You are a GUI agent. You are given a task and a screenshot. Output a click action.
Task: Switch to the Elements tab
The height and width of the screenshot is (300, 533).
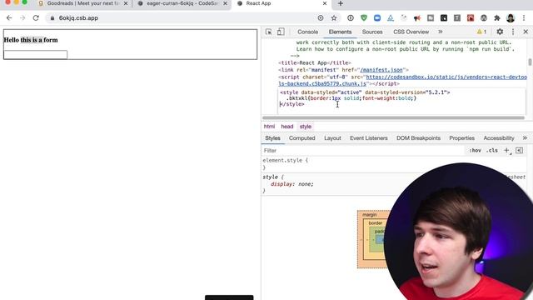coord(340,32)
